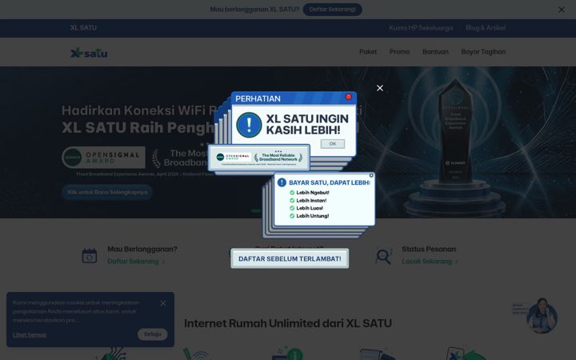Click Daftar Sekarang! in top banner
576x360 pixels.
(333, 10)
